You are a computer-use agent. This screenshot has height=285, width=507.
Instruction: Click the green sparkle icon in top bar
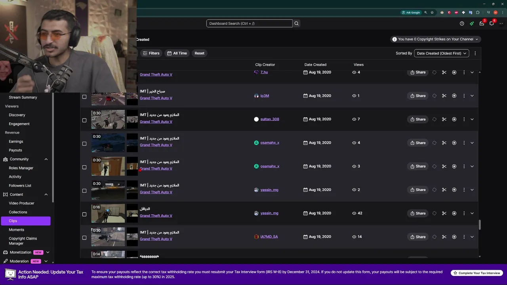point(472,23)
